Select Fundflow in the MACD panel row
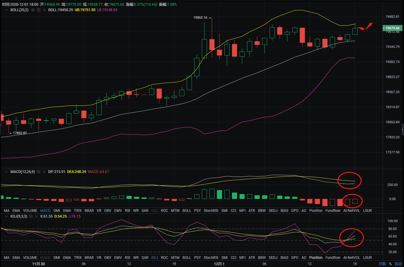Image resolution: width=404 pixels, height=267 pixels. point(333,211)
